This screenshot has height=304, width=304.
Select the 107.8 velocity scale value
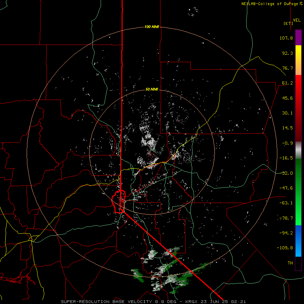click(286, 38)
